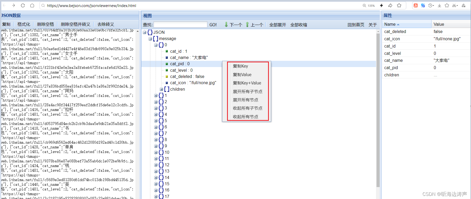Click 删除空格并转义 button
Screen dimensions: 471x199
[x=76, y=24]
